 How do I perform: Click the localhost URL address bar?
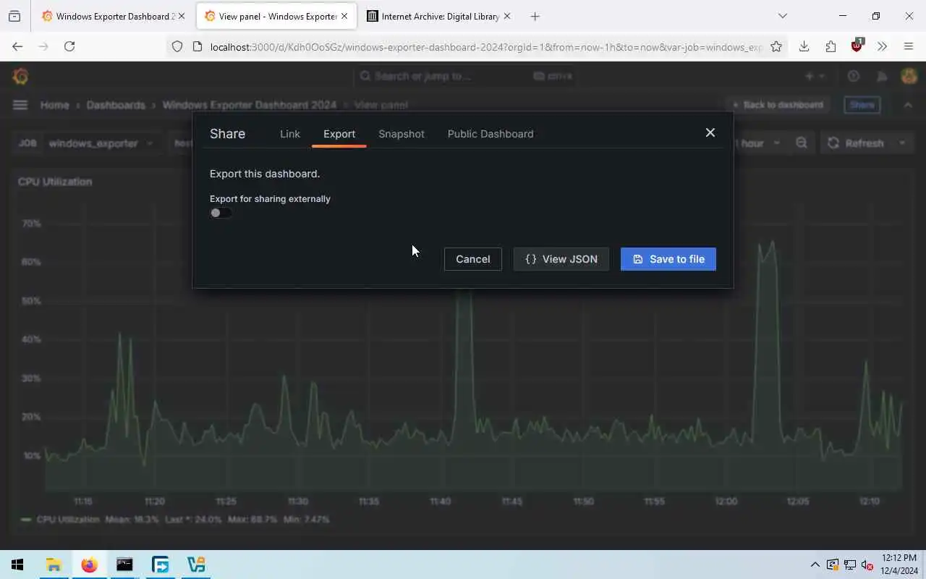pyautogui.click(x=486, y=46)
